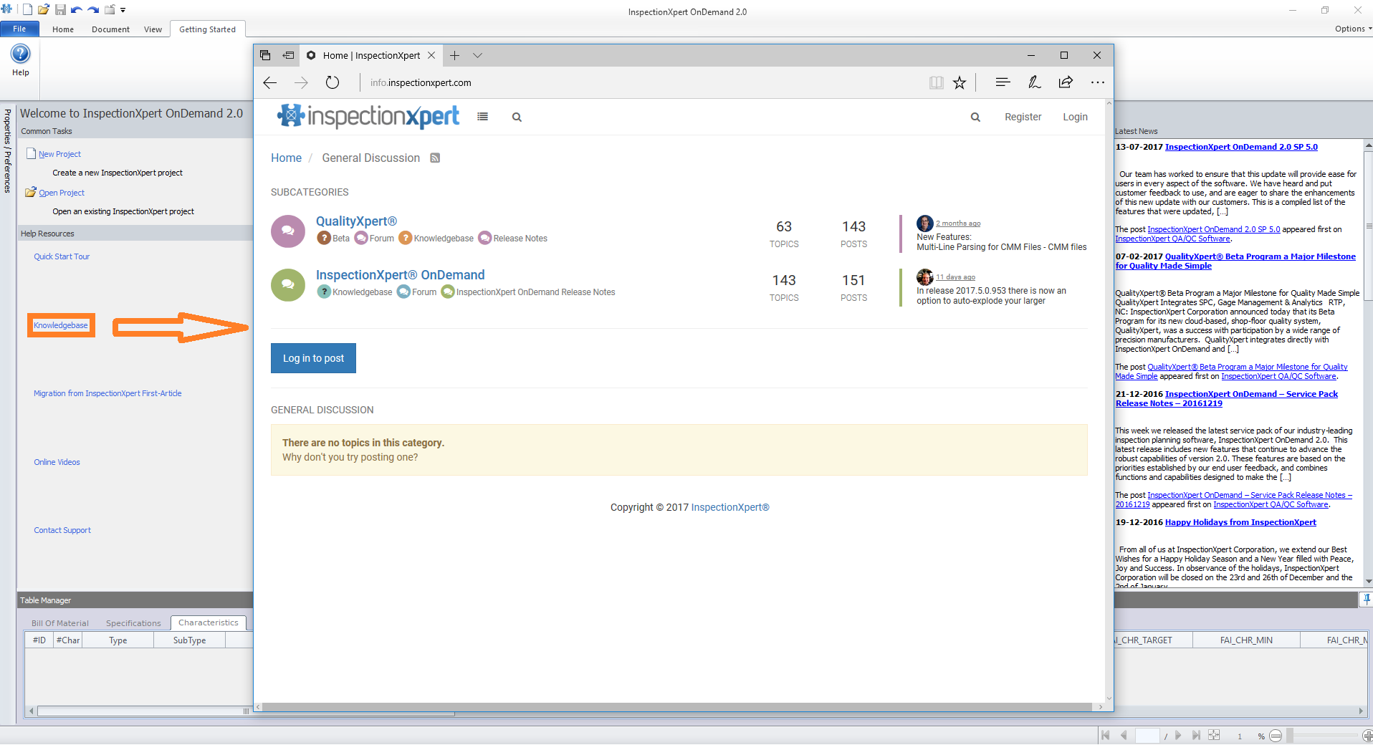Click the zoom out minus button in status bar

1276,736
